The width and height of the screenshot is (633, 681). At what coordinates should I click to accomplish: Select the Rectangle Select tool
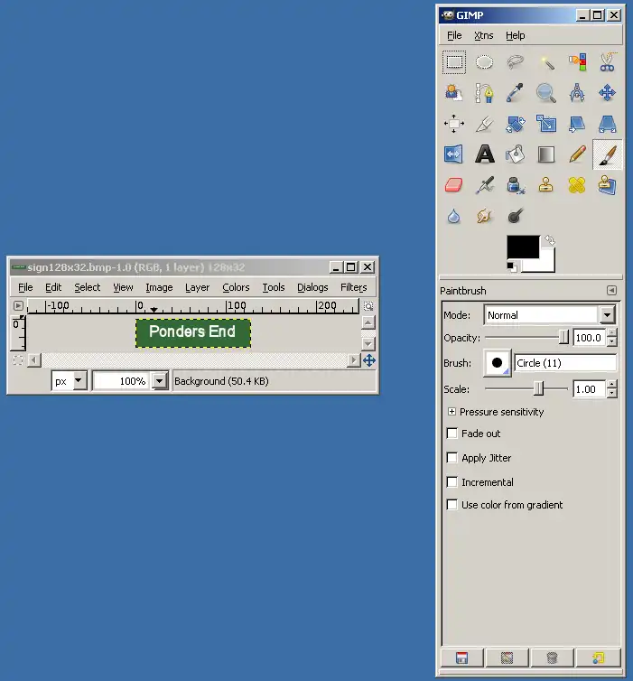pos(454,62)
